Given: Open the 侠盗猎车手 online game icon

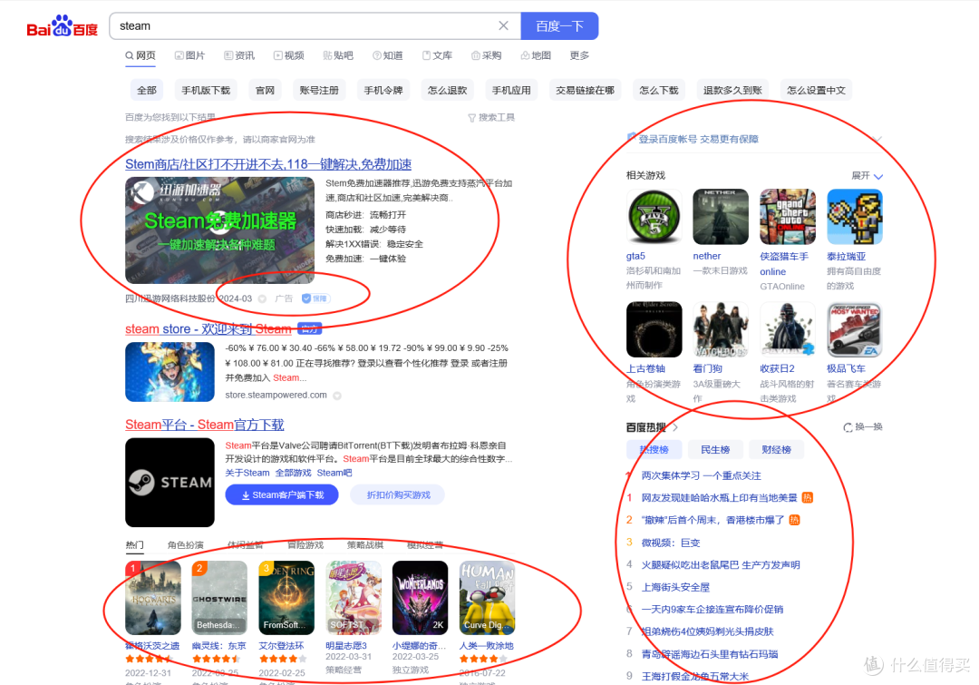Looking at the screenshot, I should click(x=788, y=217).
